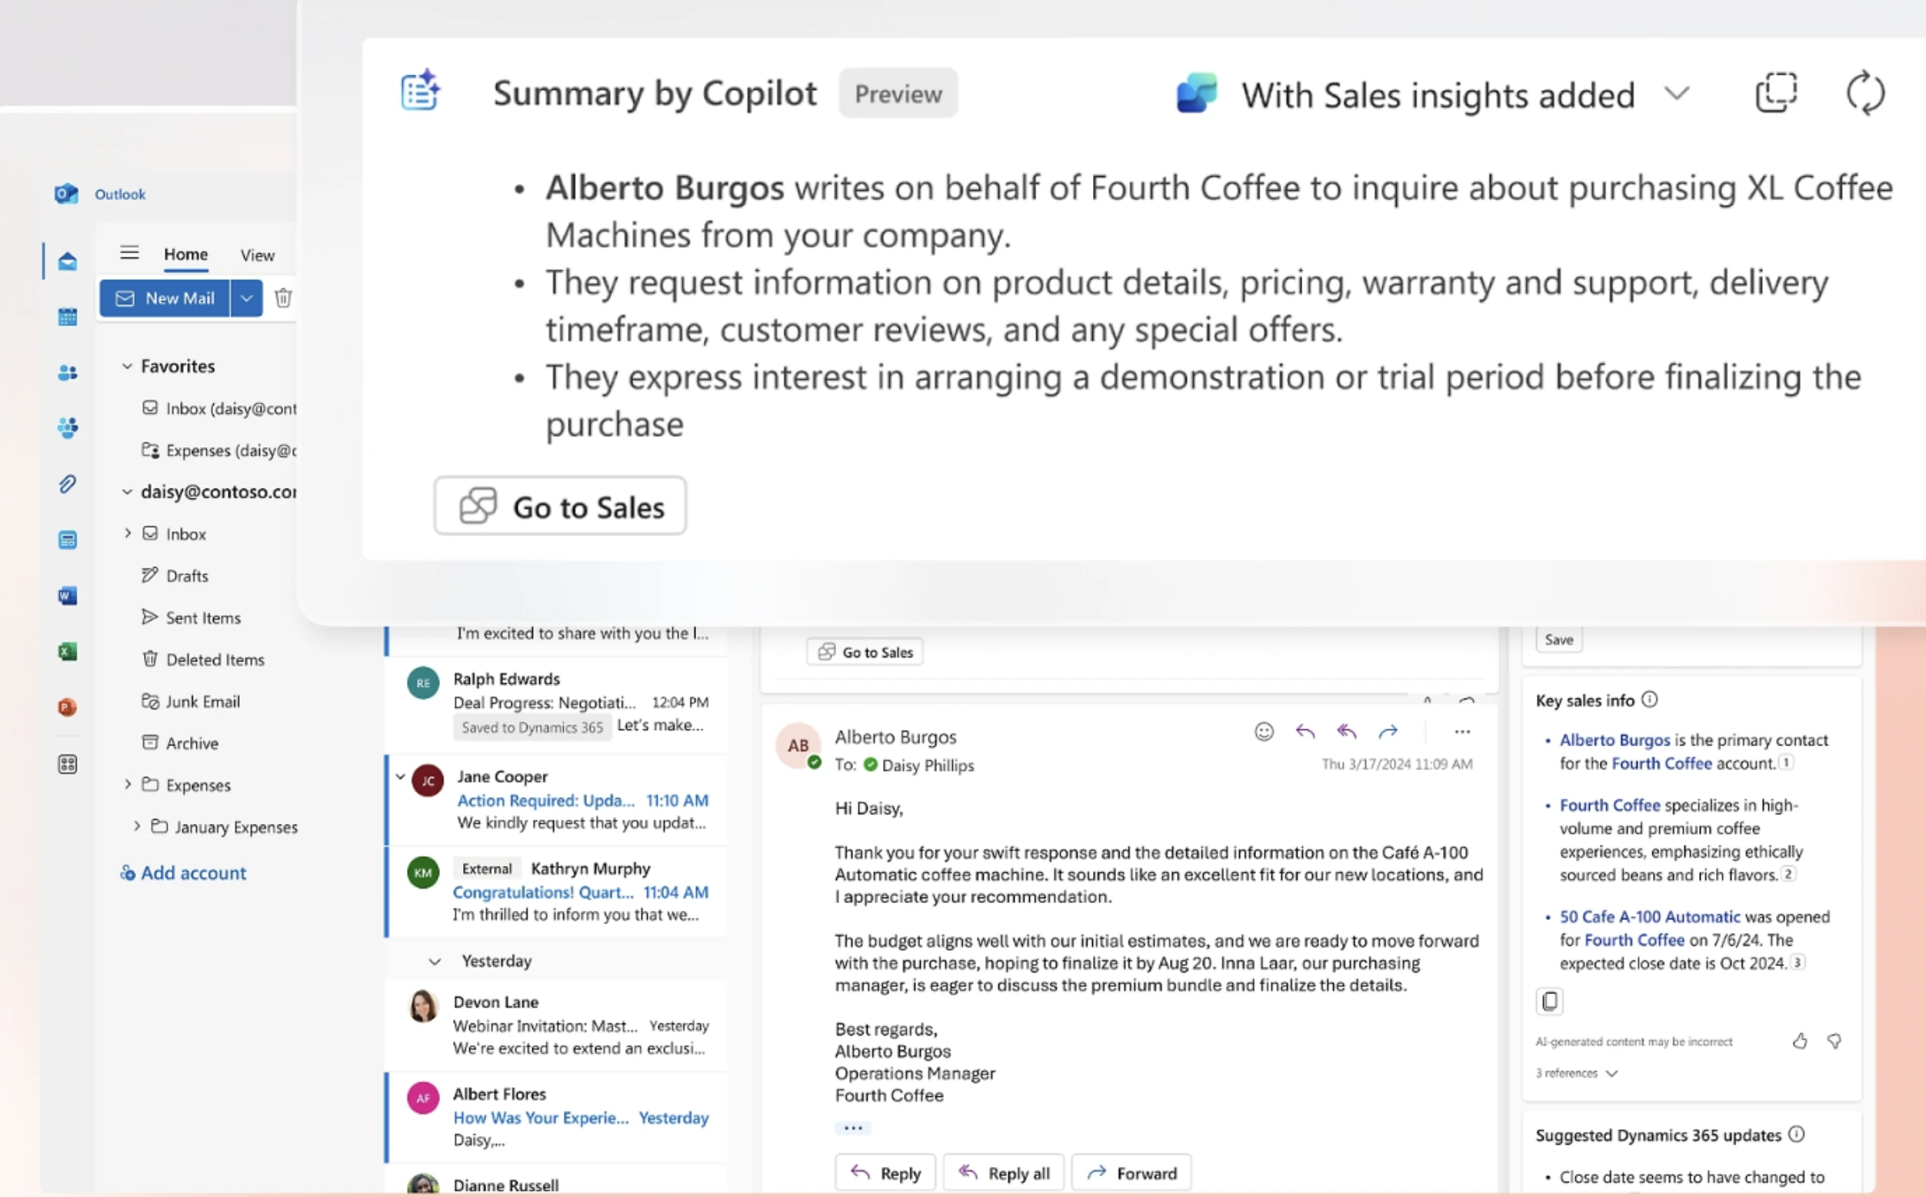
Task: Click Go to Sales in zoomed summary card
Action: 561,506
